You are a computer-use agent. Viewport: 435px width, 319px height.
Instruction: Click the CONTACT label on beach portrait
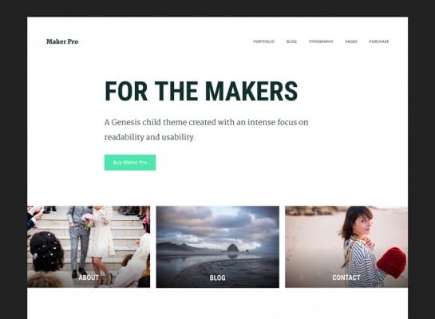(x=346, y=278)
